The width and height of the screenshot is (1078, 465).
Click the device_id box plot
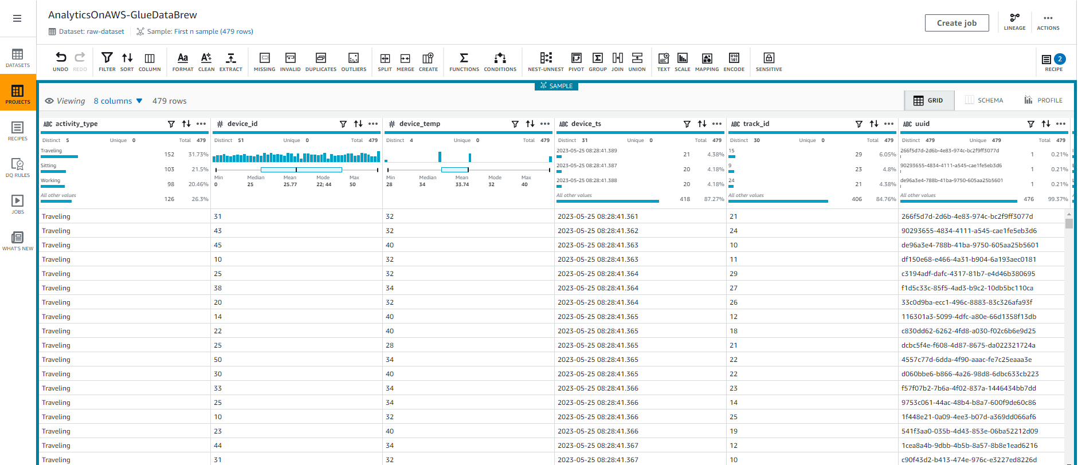point(297,170)
